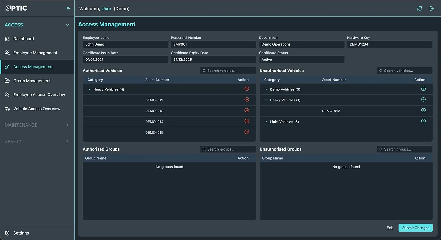441x240 pixels.
Task: Click the Certificate Status field Active
Action: click(x=301, y=60)
